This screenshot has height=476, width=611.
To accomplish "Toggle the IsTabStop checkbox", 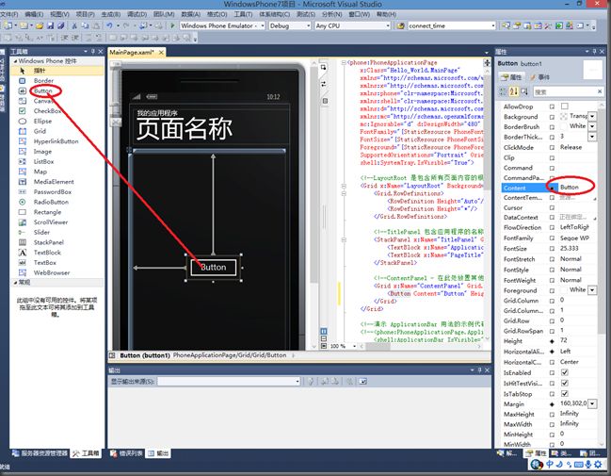I will (564, 394).
